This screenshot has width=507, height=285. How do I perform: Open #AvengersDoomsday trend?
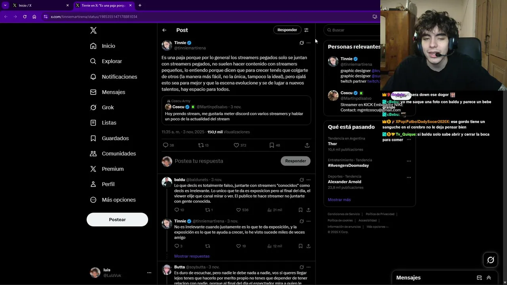point(348,165)
